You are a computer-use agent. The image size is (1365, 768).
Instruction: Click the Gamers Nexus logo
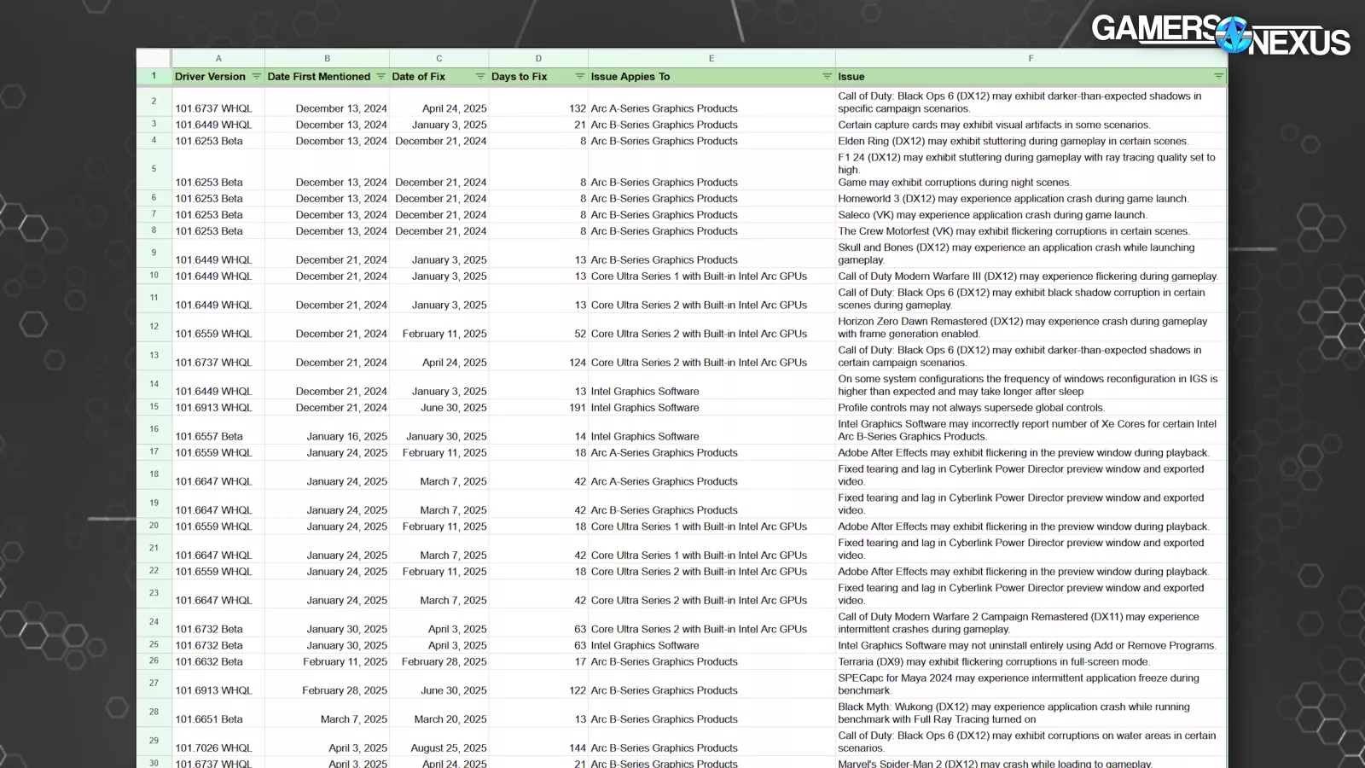click(x=1220, y=35)
